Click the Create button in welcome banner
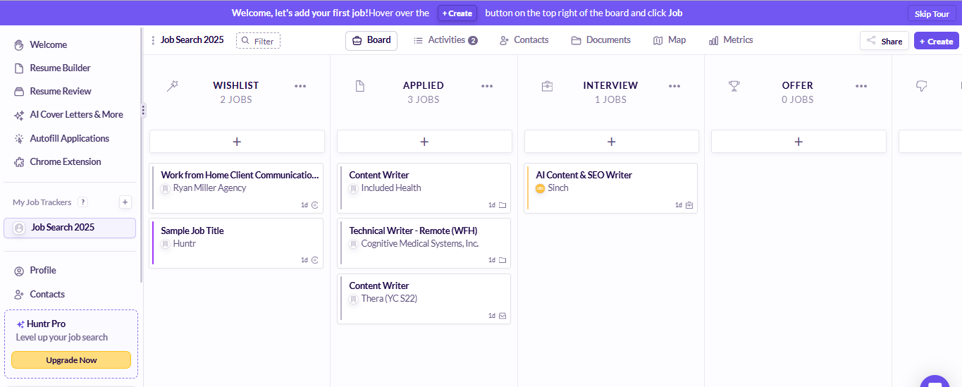 [457, 13]
